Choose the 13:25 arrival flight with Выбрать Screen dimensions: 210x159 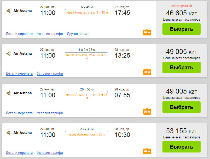[x=182, y=68]
